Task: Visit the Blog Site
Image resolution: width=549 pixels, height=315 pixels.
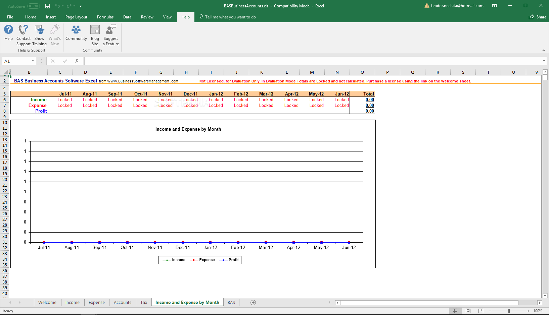Action: (x=95, y=35)
